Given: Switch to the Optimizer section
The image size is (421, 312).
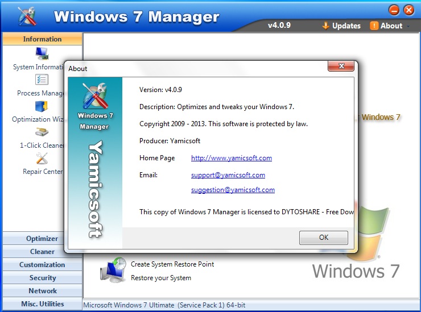Looking at the screenshot, I should pos(42,239).
